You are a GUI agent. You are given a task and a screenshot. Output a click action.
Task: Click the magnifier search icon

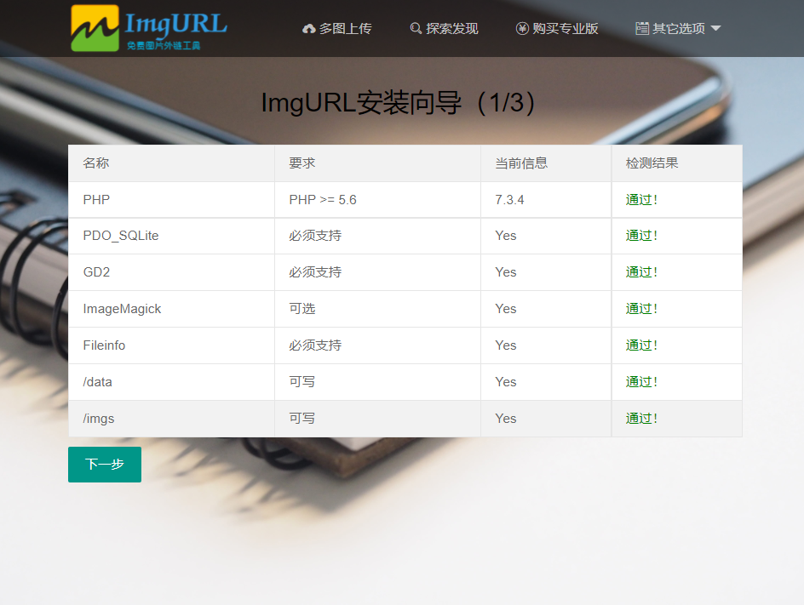point(416,29)
